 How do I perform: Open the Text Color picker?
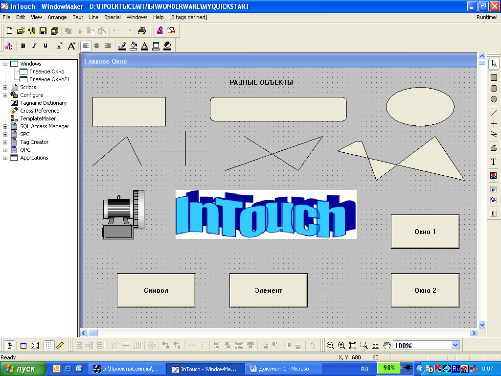click(x=145, y=46)
